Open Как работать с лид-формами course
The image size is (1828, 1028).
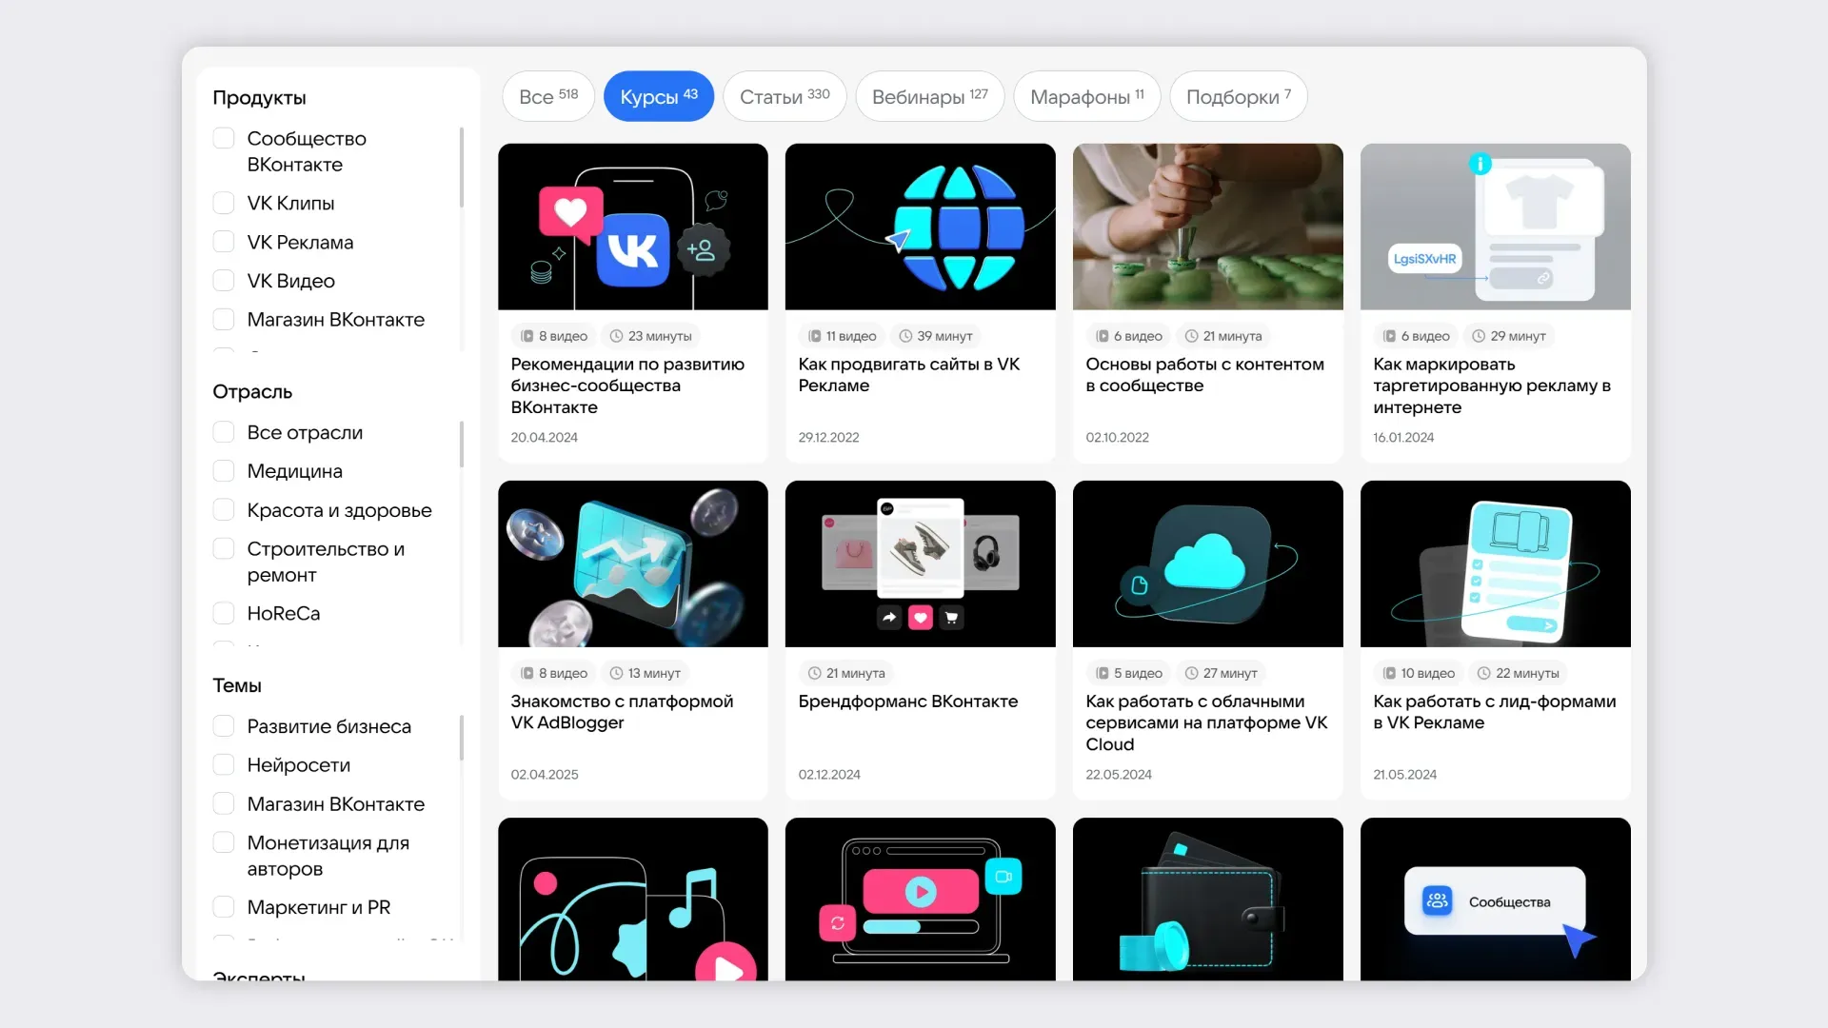[x=1495, y=712]
